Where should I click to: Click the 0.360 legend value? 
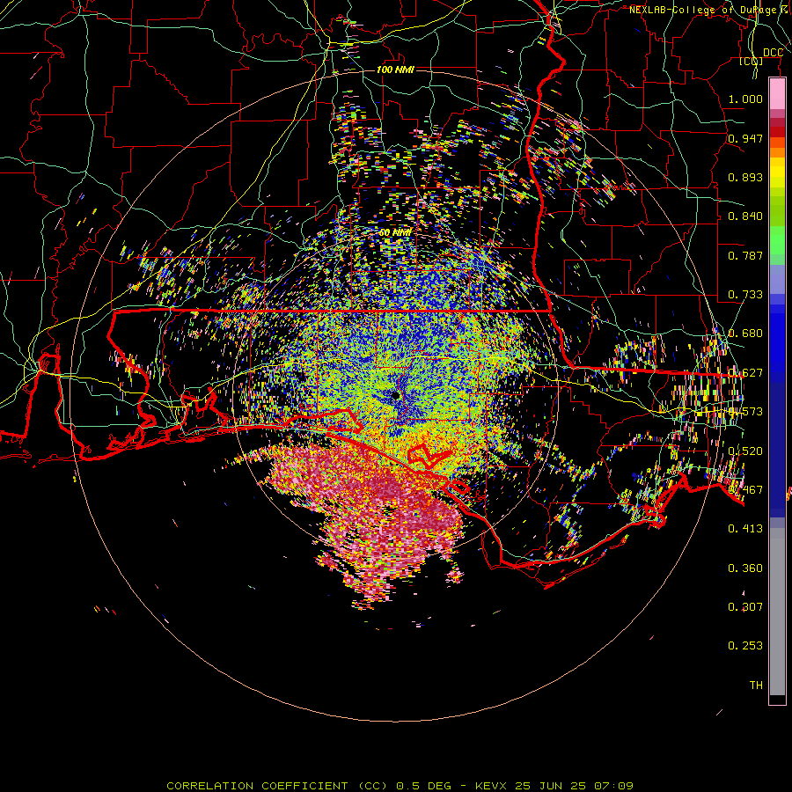(x=745, y=568)
